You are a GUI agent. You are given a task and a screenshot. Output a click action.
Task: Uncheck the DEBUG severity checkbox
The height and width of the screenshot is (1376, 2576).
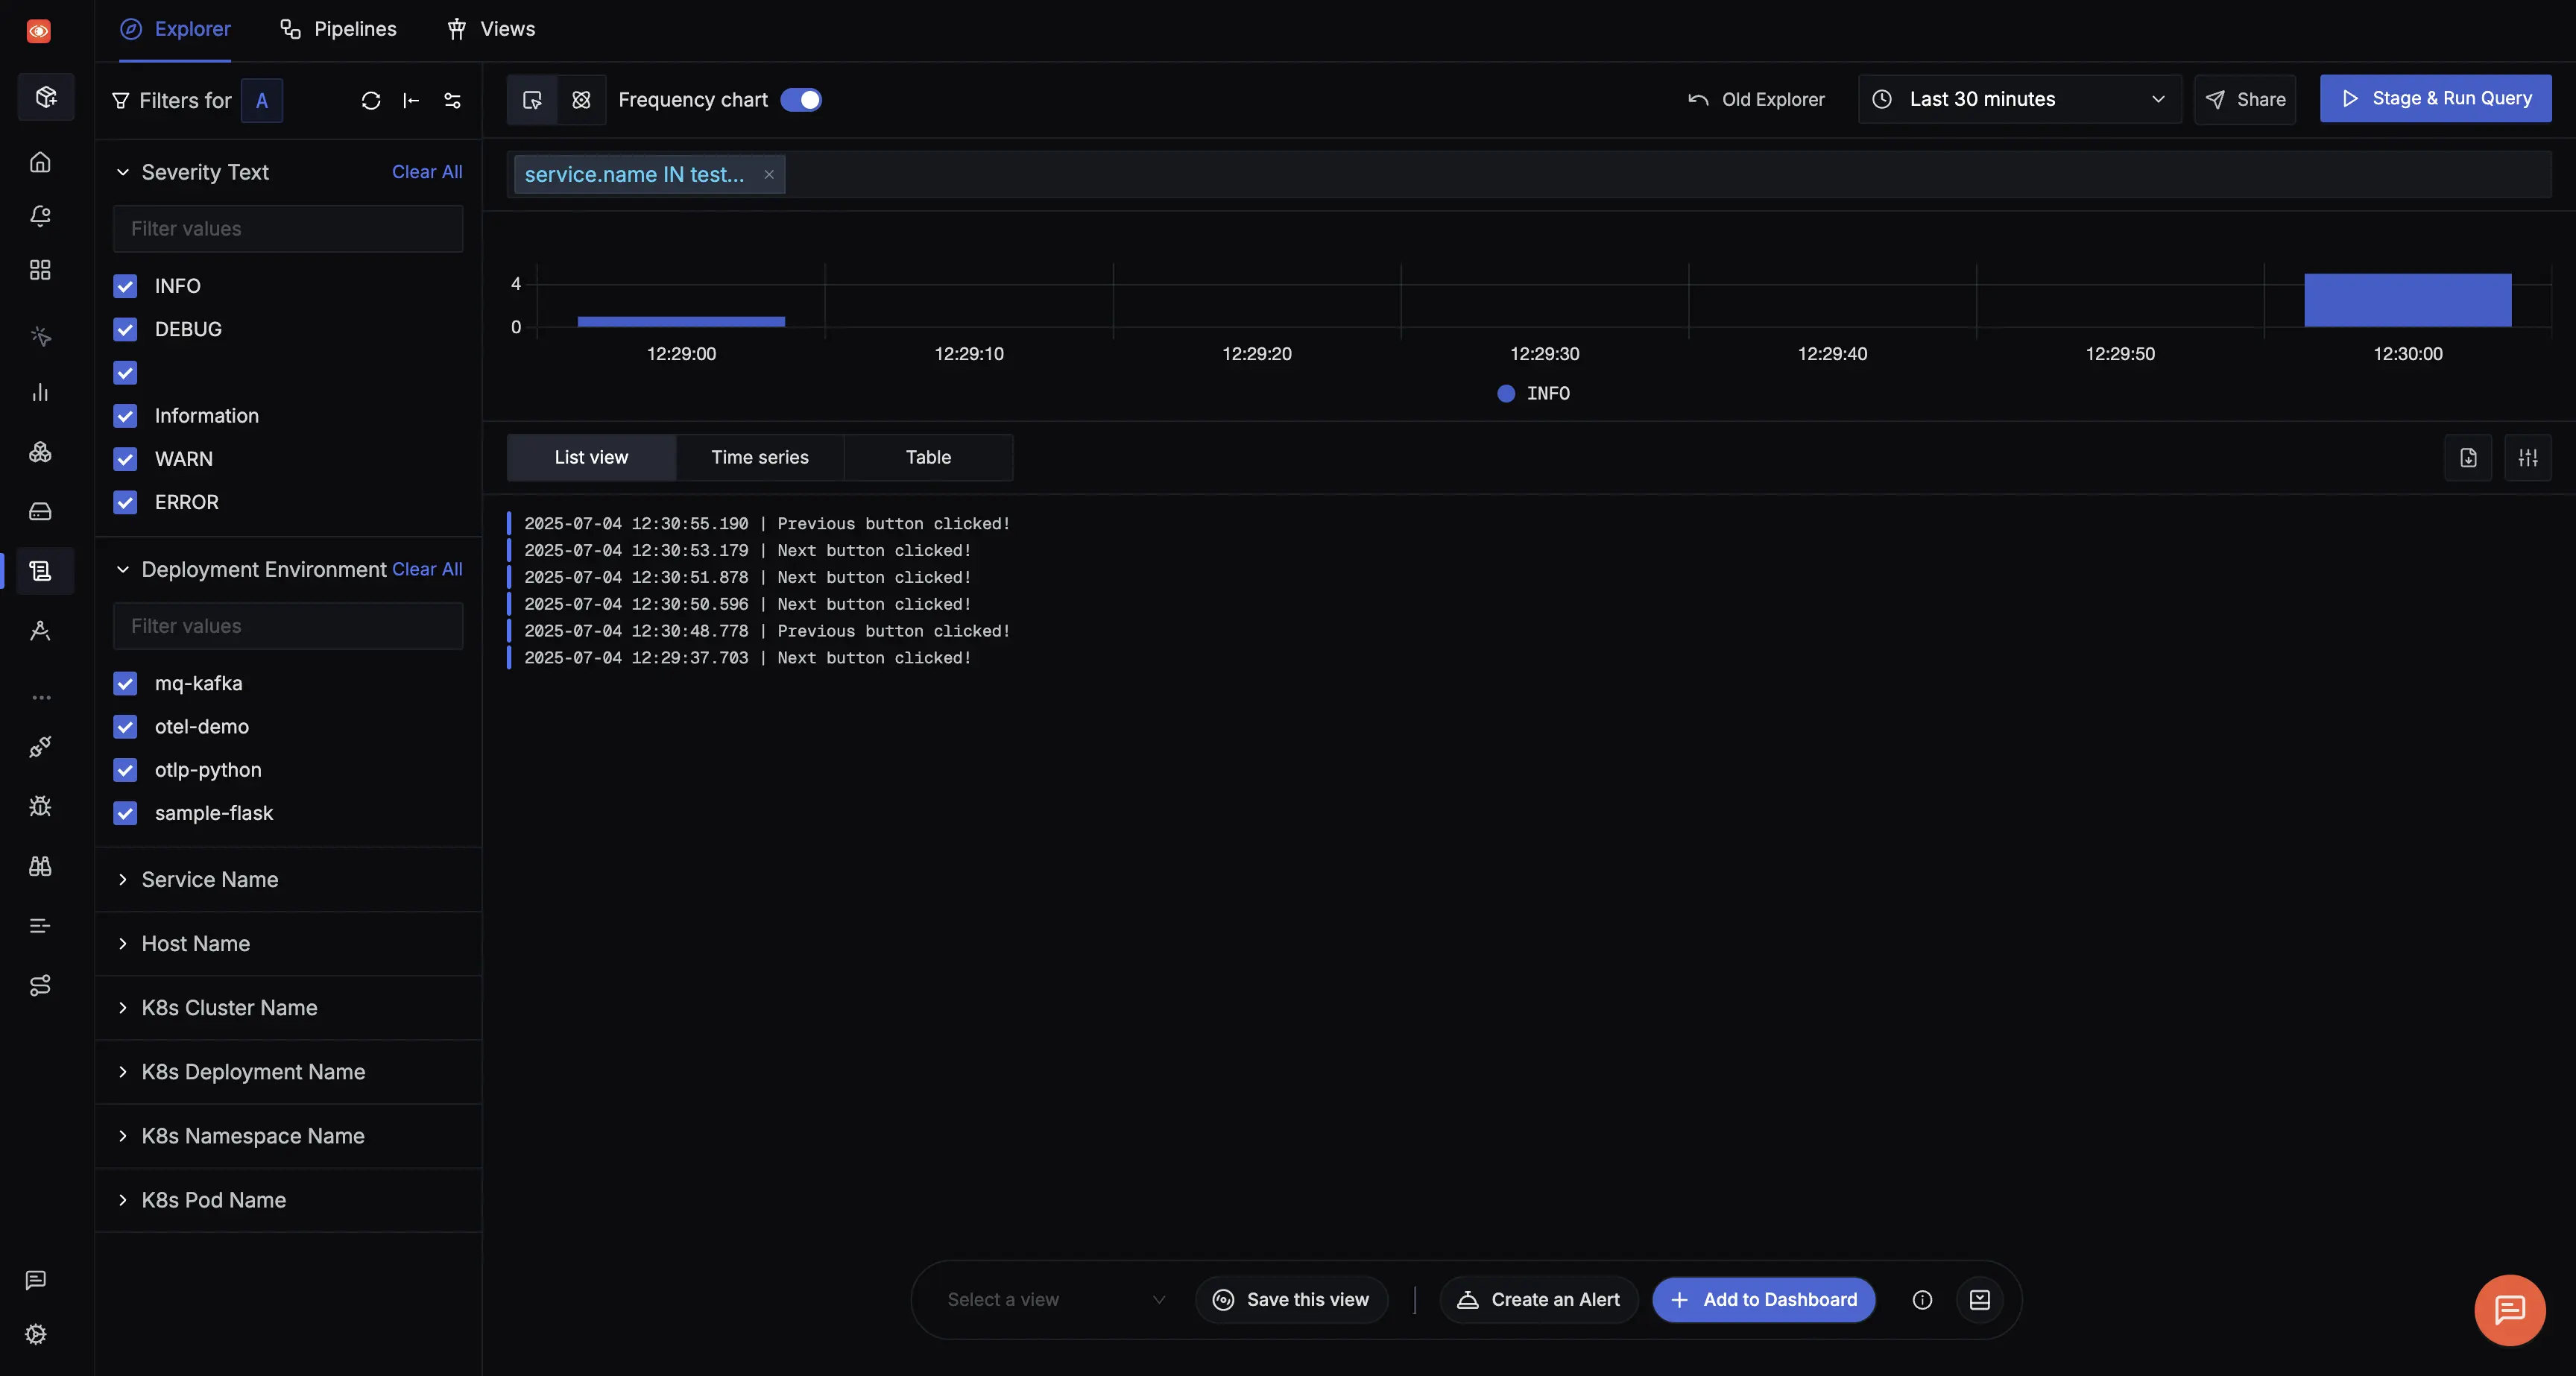(x=125, y=329)
